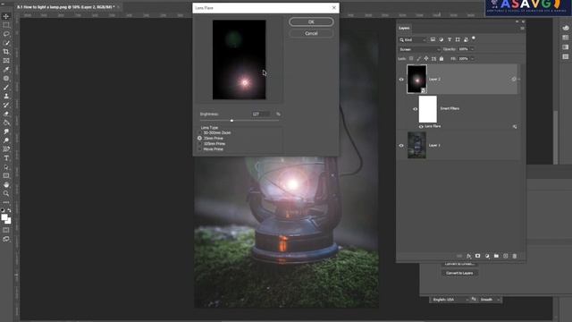572x322 pixels.
Task: Filter layers by type layers icon
Action: [x=450, y=39]
